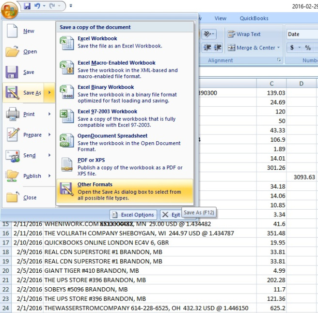Click the Prepare checklist pencil icon
Image resolution: width=318 pixels, height=313 pixels.
13,134
